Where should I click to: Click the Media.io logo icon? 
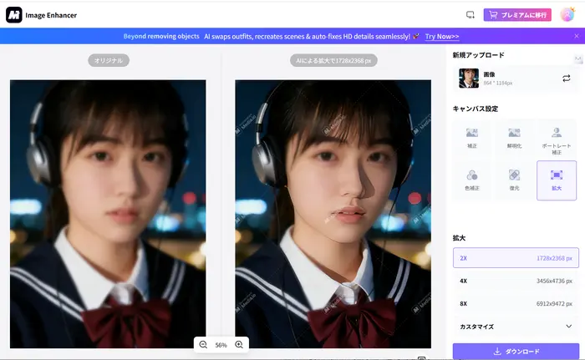point(14,15)
